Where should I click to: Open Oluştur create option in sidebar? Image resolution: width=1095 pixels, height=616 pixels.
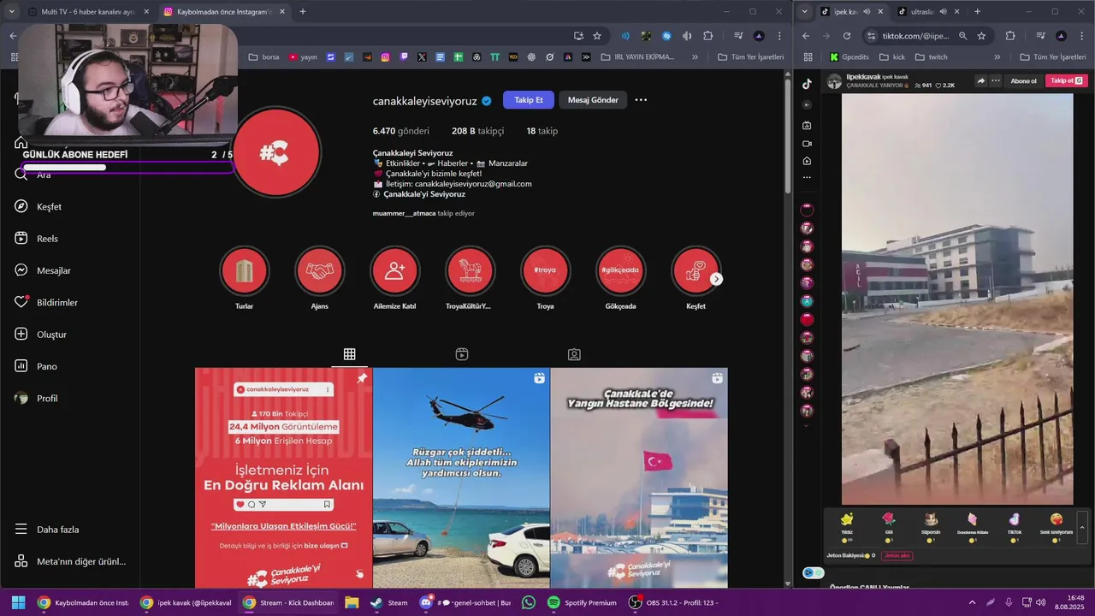(40, 335)
